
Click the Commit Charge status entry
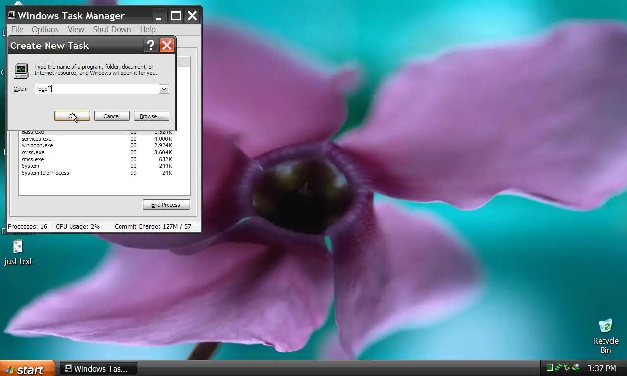tap(153, 226)
